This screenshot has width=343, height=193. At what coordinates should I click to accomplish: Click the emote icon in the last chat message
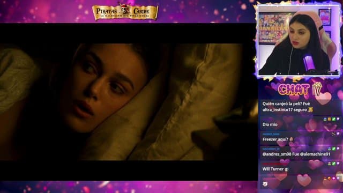[x=265, y=184]
